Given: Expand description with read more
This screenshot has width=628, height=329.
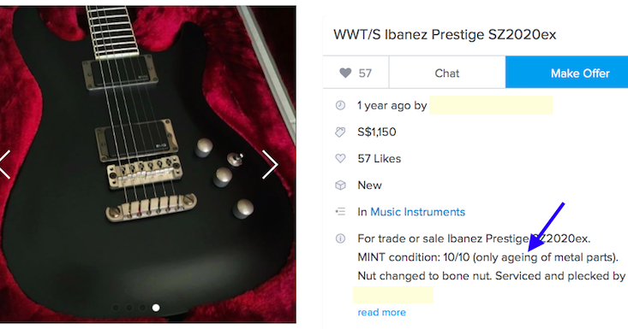Looking at the screenshot, I should [x=381, y=312].
